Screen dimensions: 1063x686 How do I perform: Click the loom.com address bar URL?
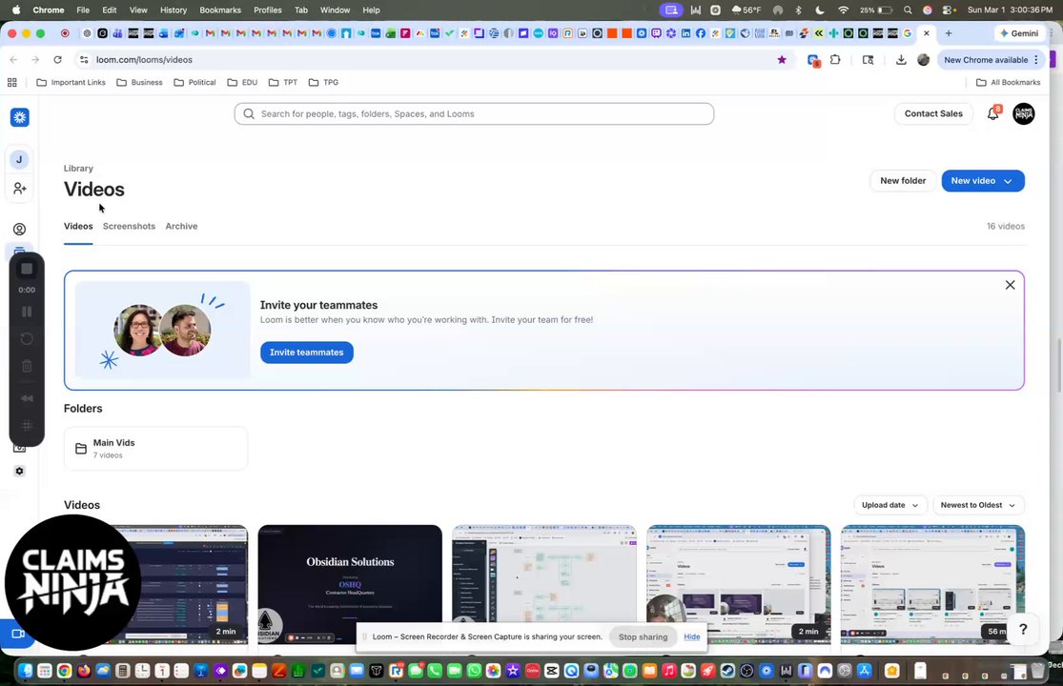144,60
